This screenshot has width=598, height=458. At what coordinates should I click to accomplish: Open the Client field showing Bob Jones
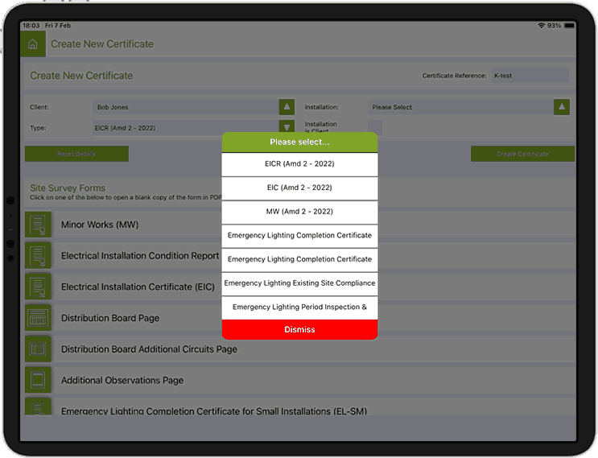point(186,107)
